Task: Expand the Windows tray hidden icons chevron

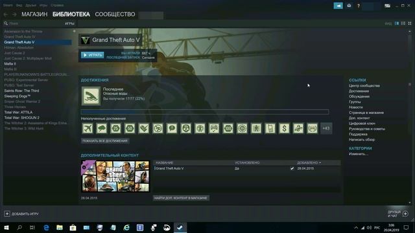Action: [356, 228]
